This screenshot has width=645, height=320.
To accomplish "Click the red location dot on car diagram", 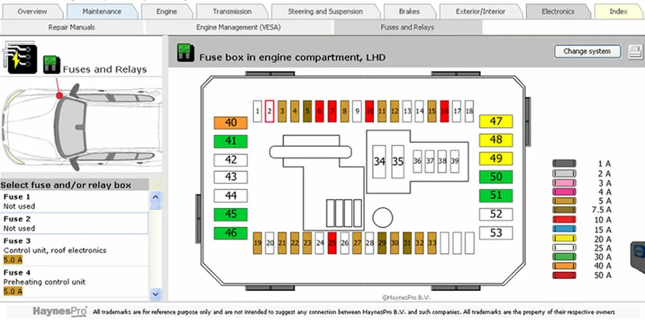I will 59,95.
